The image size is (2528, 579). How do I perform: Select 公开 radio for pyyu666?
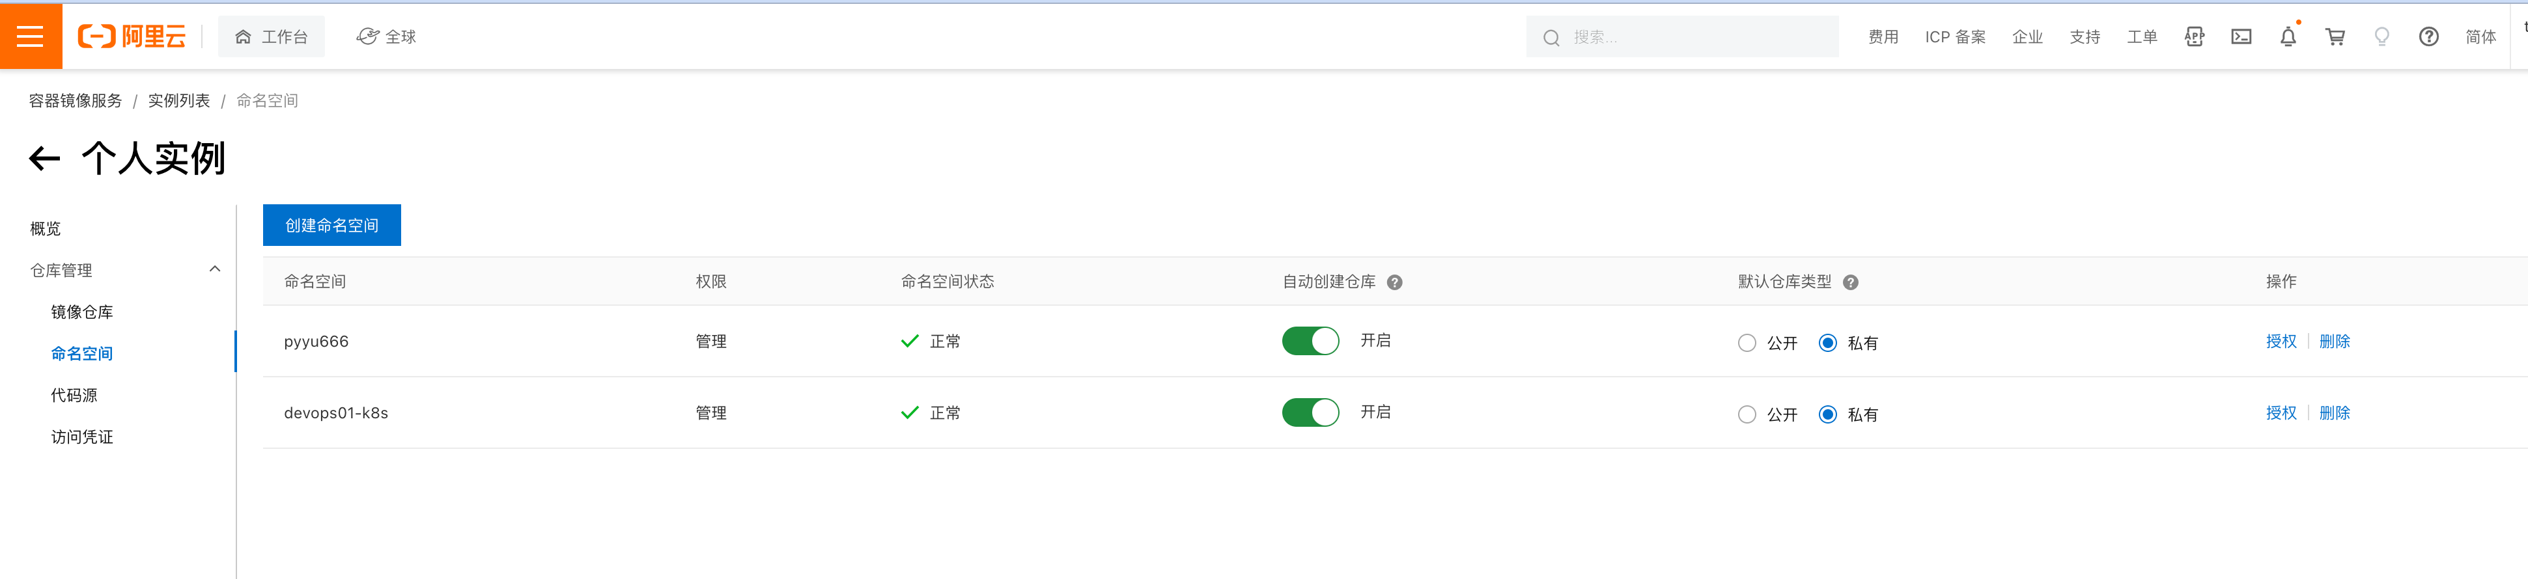click(1747, 343)
